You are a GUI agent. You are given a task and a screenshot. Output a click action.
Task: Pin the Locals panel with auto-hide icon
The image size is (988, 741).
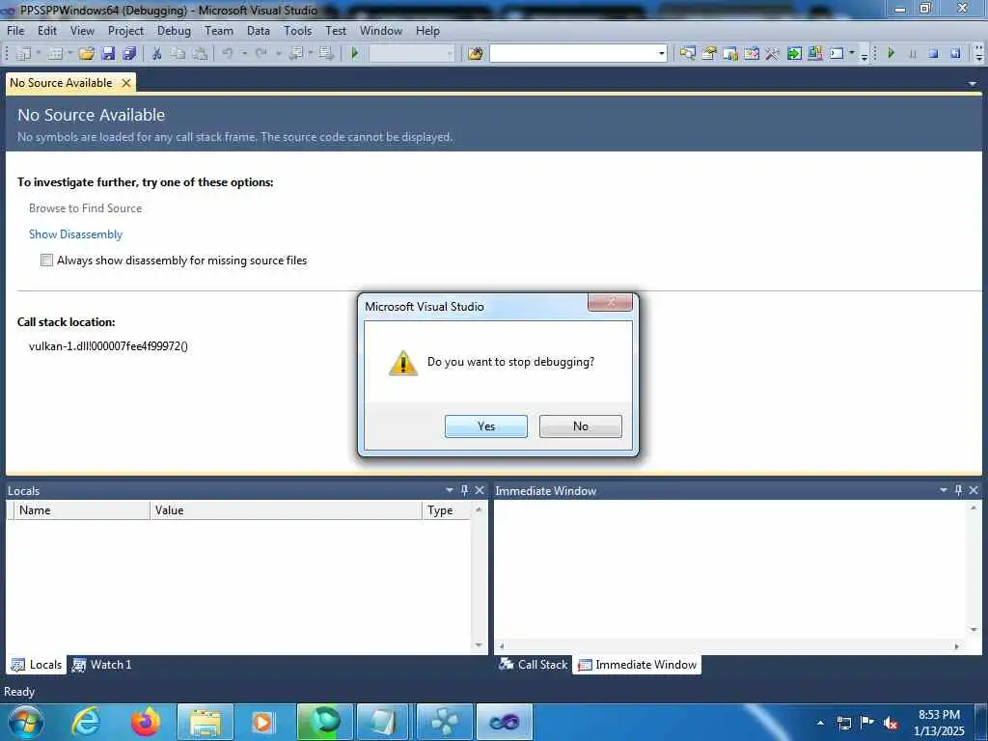464,490
